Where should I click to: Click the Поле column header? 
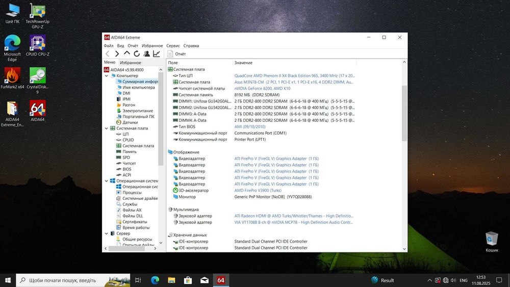[200, 63]
